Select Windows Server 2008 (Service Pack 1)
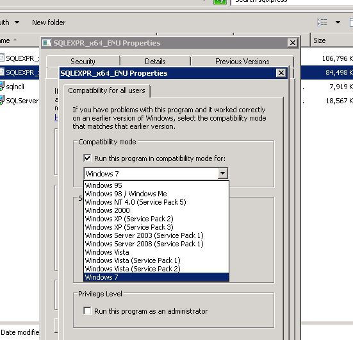Image resolution: width=353 pixels, height=340 pixels. coord(156,244)
